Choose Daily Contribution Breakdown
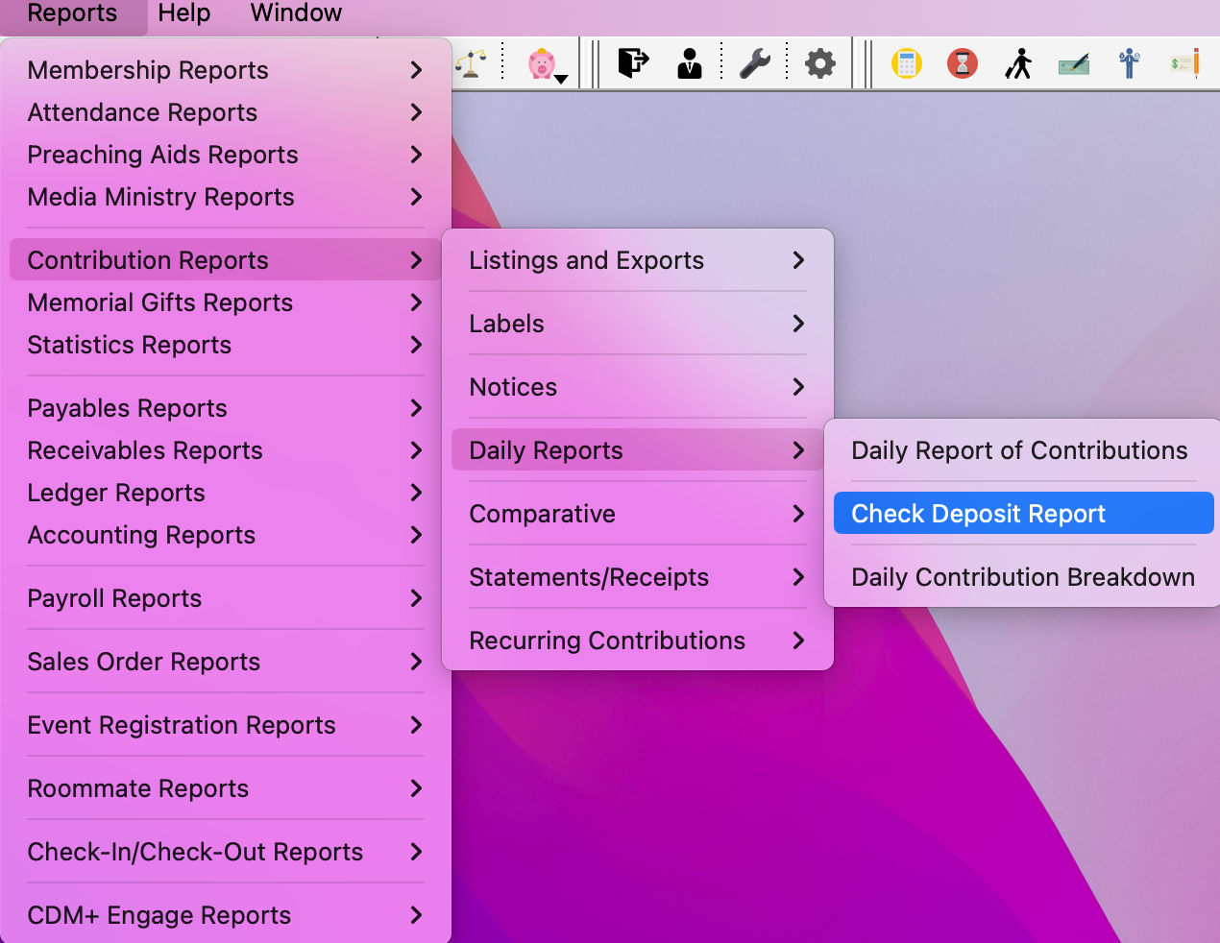The width and height of the screenshot is (1220, 943). [1023, 577]
